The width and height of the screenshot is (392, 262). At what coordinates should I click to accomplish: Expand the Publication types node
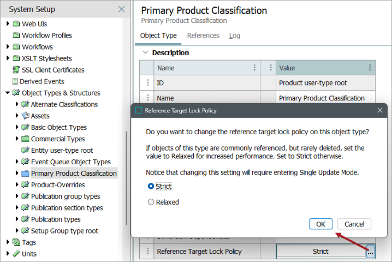[x=17, y=219]
